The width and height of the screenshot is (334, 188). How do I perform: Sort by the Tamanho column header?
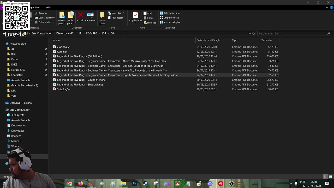[x=267, y=40]
